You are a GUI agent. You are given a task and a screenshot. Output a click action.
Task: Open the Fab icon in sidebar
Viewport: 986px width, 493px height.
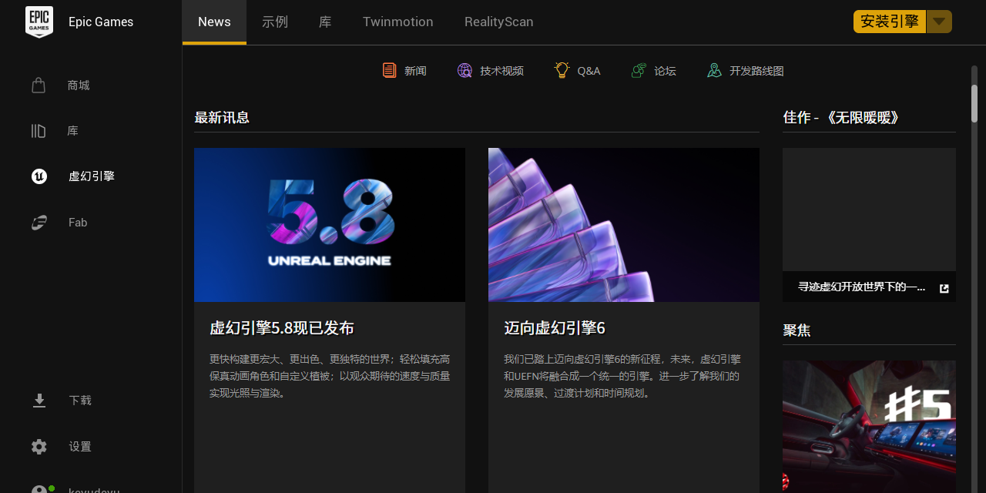click(x=39, y=223)
